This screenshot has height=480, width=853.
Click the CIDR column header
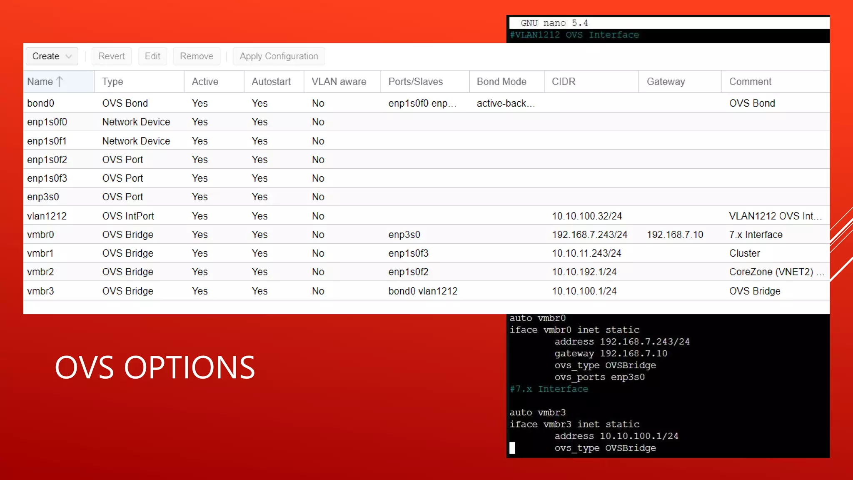point(563,82)
